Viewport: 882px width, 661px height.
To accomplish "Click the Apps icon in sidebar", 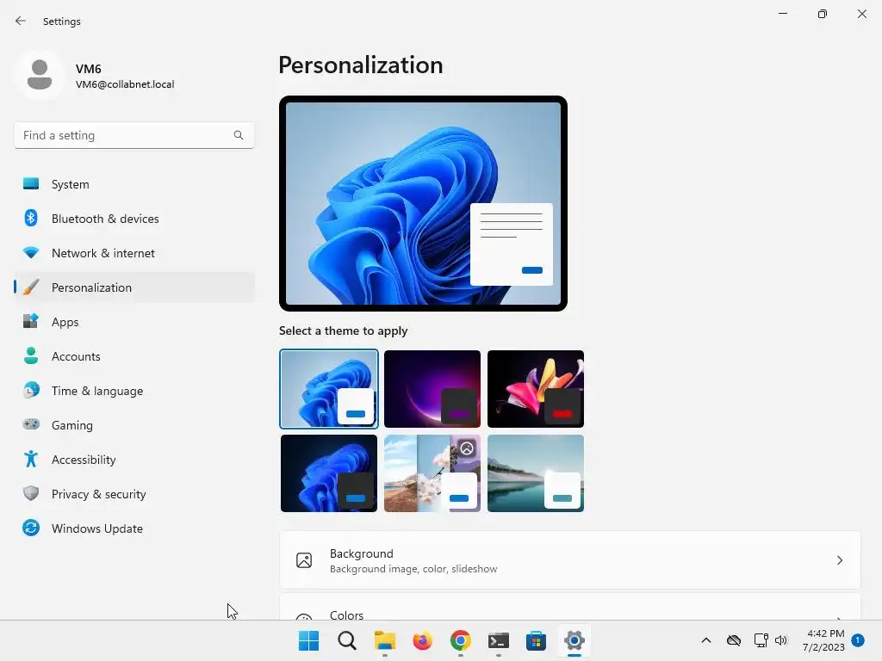I will 31,322.
